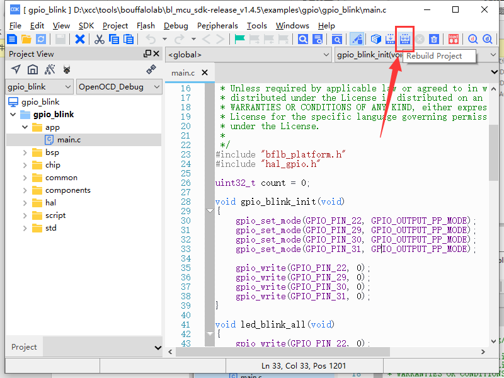Collapse the gpio_blink project node
Viewport: 504px width, 378px height.
point(13,115)
